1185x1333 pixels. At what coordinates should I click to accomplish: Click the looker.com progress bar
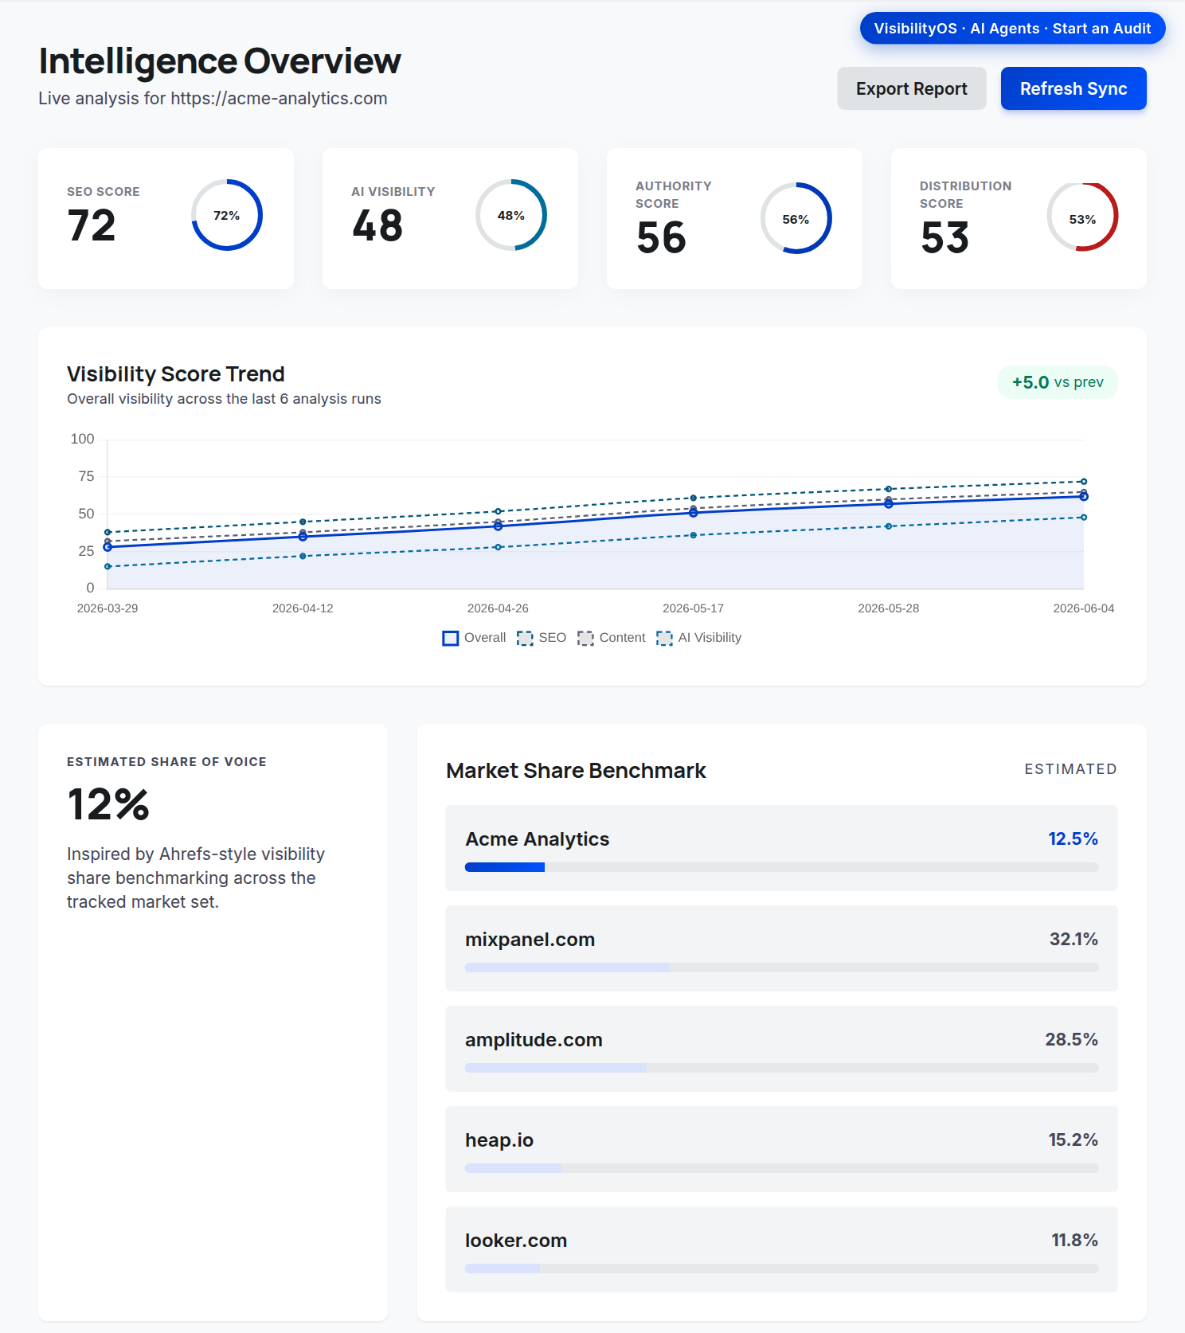tap(782, 1268)
